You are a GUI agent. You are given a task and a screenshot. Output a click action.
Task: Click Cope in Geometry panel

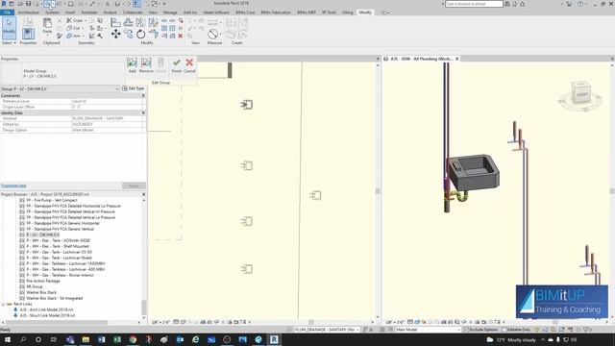coord(75,20)
